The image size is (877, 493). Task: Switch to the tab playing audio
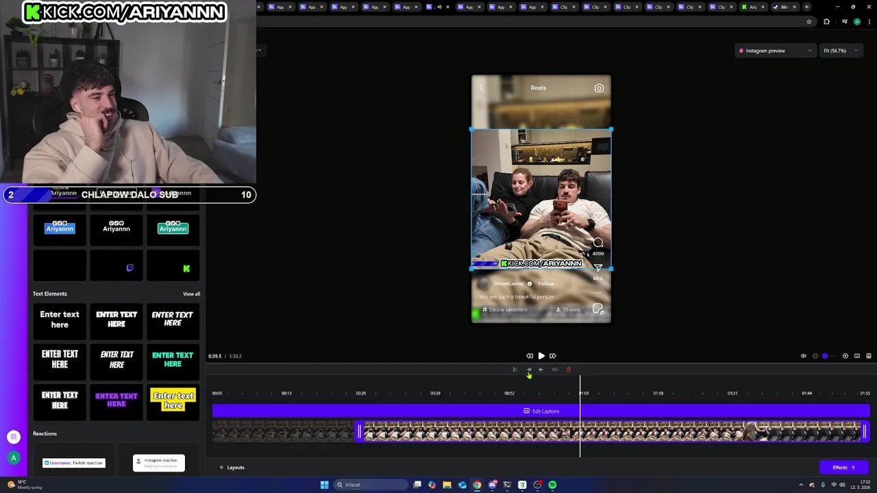(x=440, y=7)
